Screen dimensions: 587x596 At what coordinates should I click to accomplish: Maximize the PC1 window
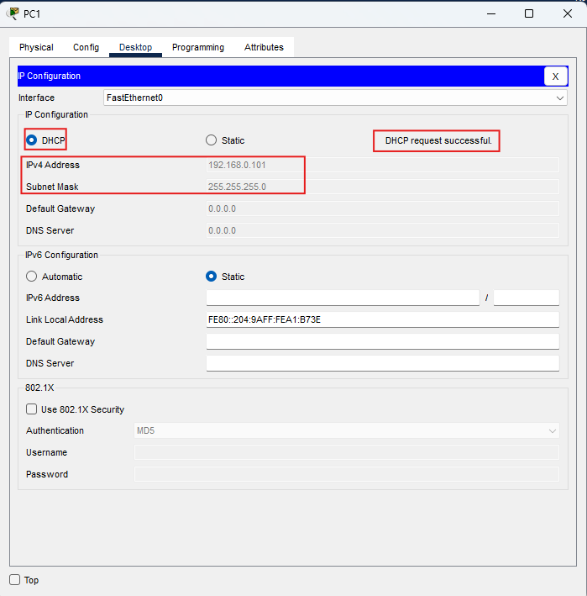(529, 13)
